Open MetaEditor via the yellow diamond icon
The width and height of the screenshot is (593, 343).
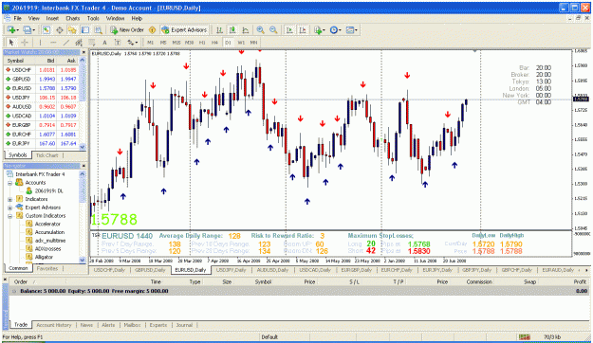(x=153, y=29)
